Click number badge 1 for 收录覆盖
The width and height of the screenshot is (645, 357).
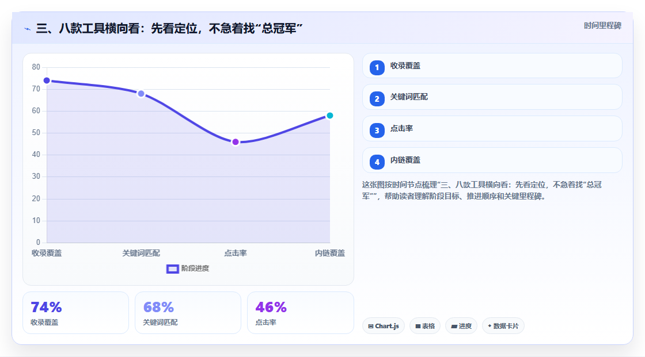pos(377,68)
